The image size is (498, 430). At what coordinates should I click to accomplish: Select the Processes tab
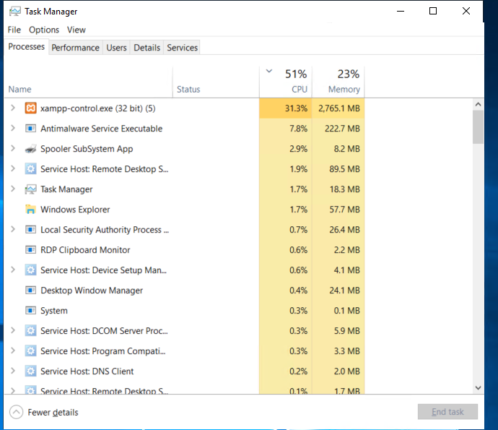27,47
